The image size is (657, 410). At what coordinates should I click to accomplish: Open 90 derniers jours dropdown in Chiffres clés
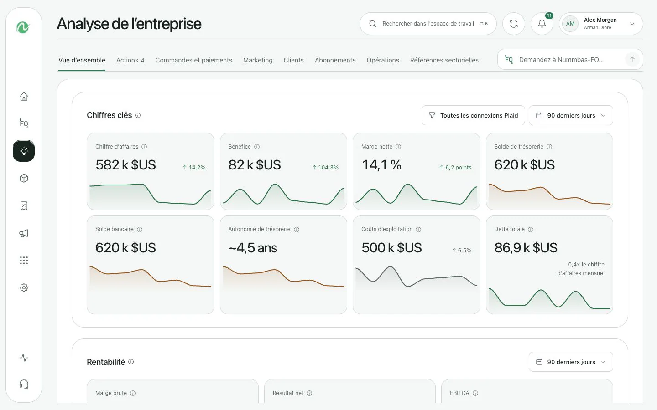click(571, 115)
